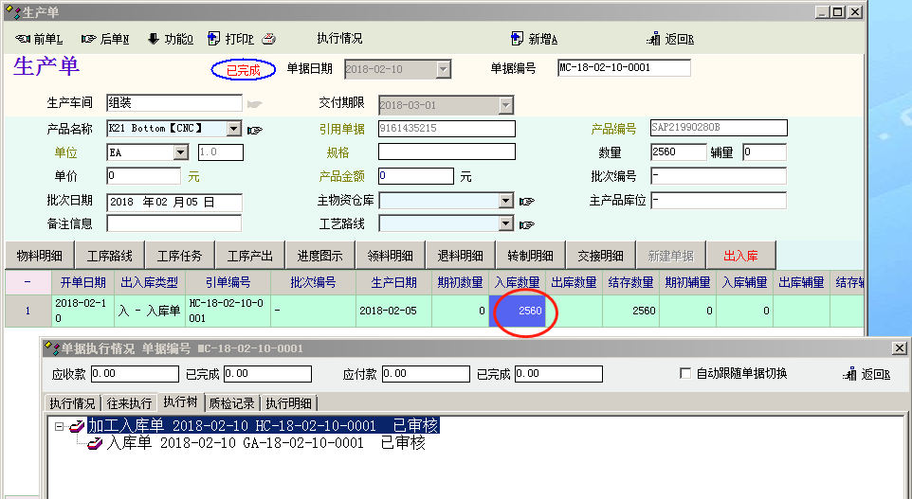Open the 工艺路线 dropdown list
This screenshot has width=912, height=499.
506,224
